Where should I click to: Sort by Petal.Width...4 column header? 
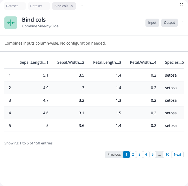click(143, 62)
